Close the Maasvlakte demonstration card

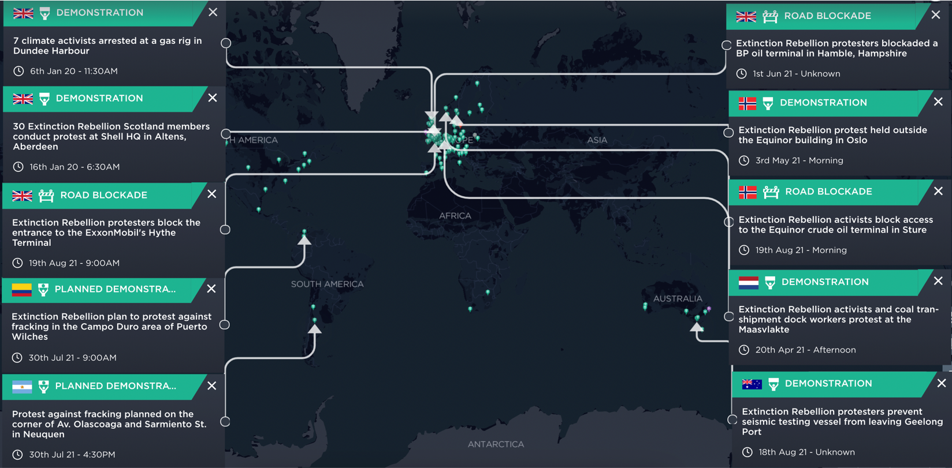click(938, 281)
